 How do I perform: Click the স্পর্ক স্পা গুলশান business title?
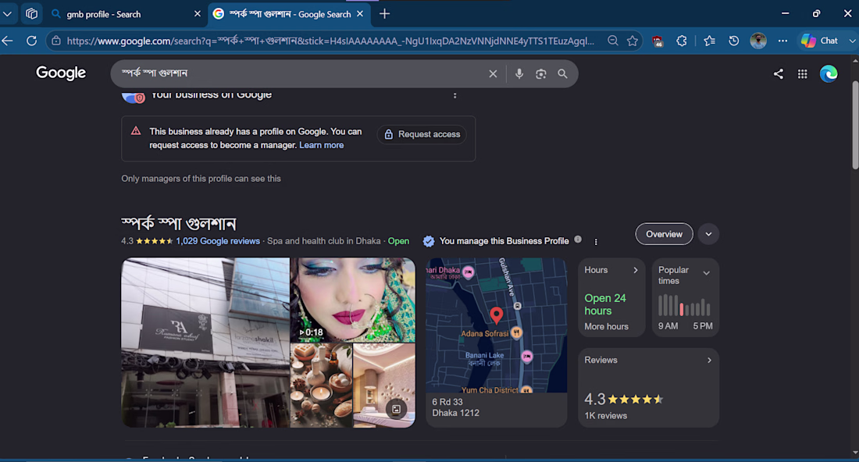click(x=179, y=223)
